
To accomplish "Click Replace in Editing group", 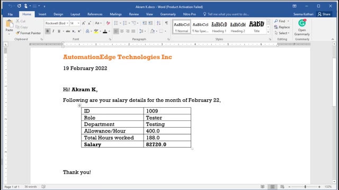I will (282, 27).
